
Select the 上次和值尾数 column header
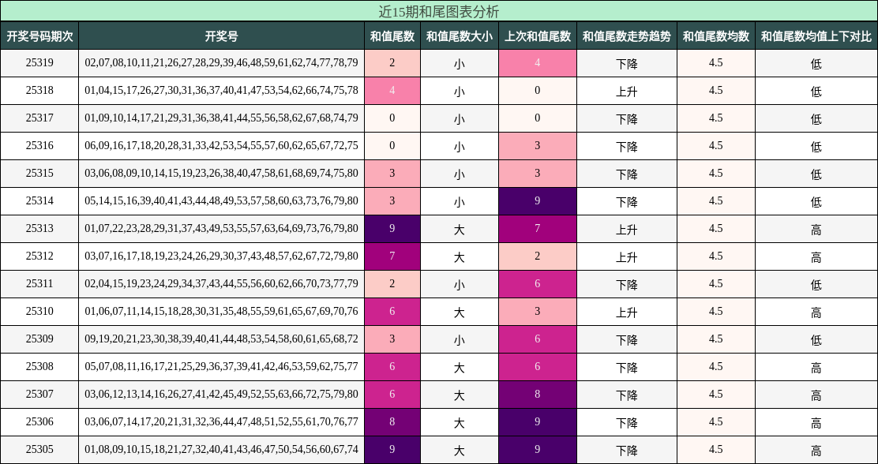[x=538, y=34]
